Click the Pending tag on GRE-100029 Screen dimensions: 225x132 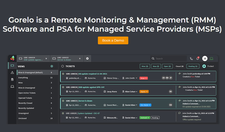coord(155,118)
